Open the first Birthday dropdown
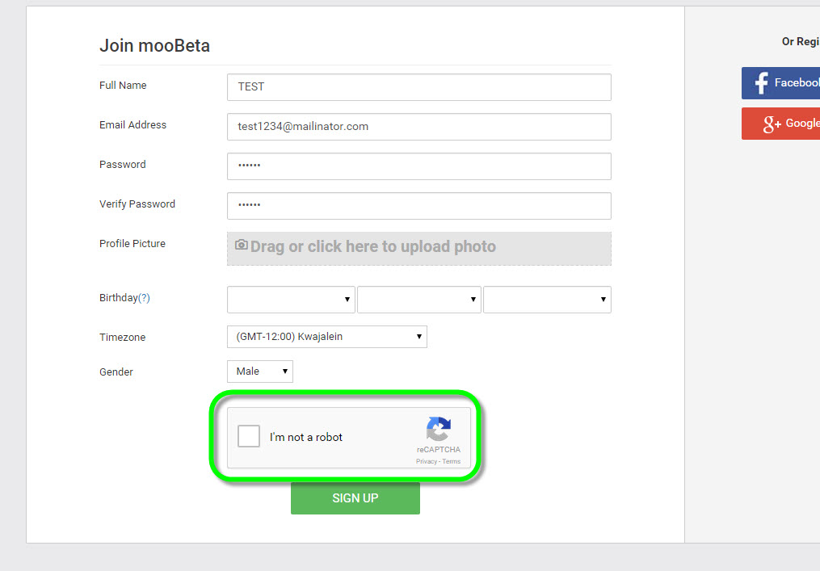Image resolution: width=820 pixels, height=571 pixels. tap(291, 299)
